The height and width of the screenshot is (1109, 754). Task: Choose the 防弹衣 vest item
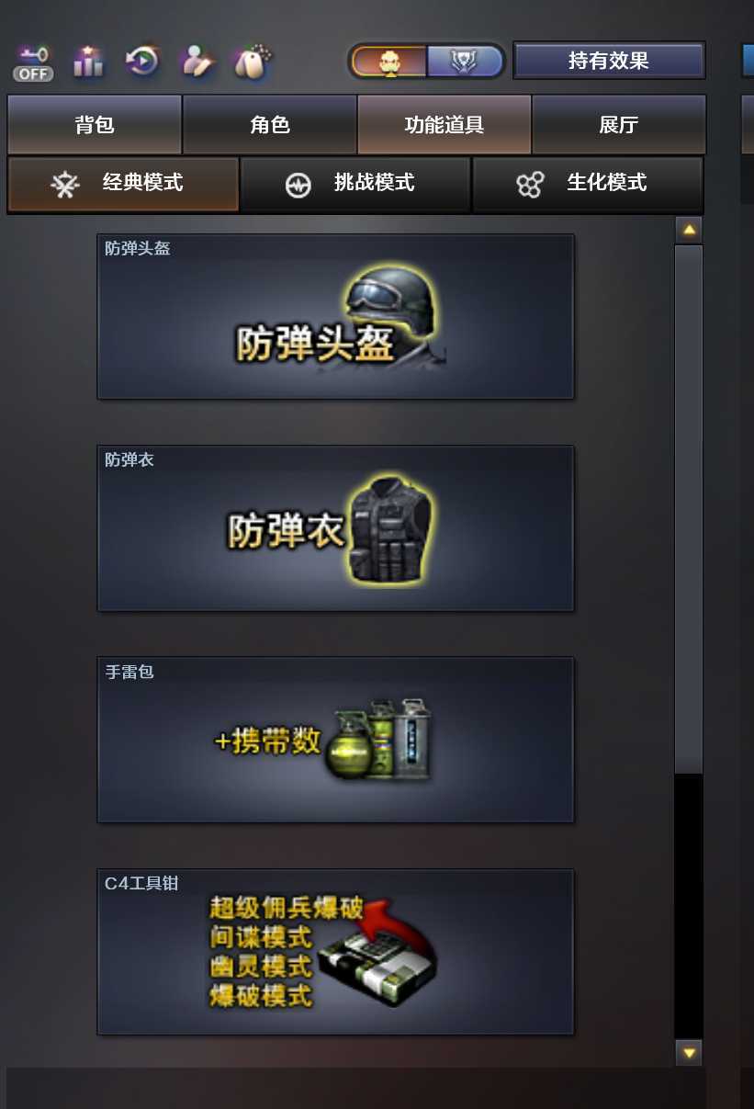click(336, 528)
